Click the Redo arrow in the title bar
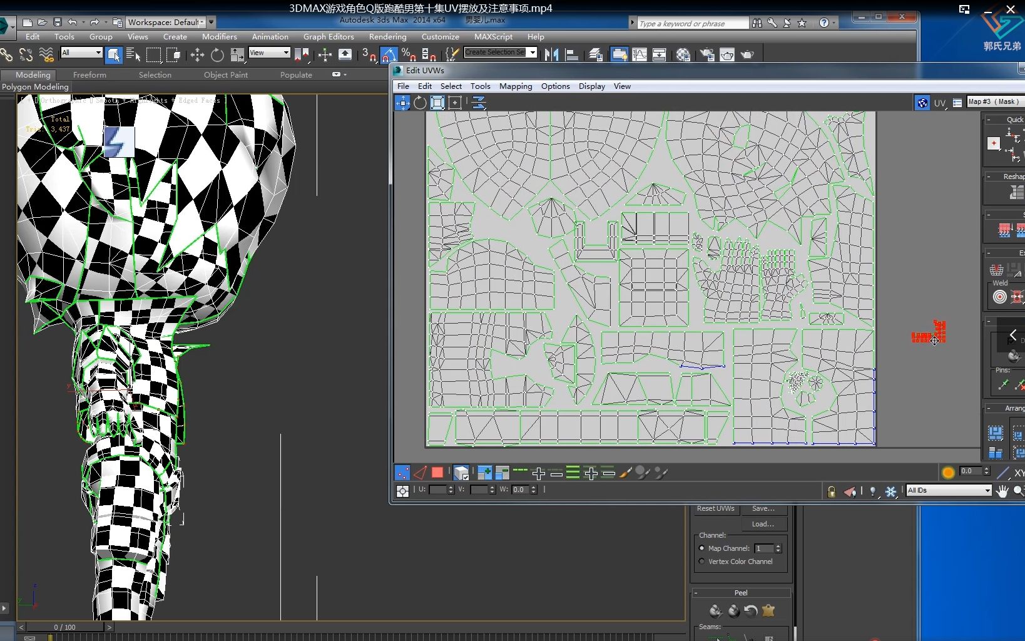 [x=94, y=23]
